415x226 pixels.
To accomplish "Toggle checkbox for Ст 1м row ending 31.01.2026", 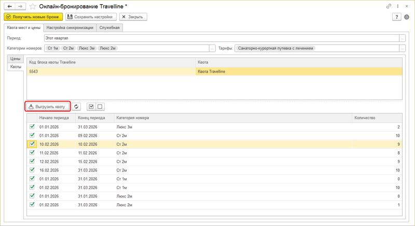I will click(x=32, y=179).
